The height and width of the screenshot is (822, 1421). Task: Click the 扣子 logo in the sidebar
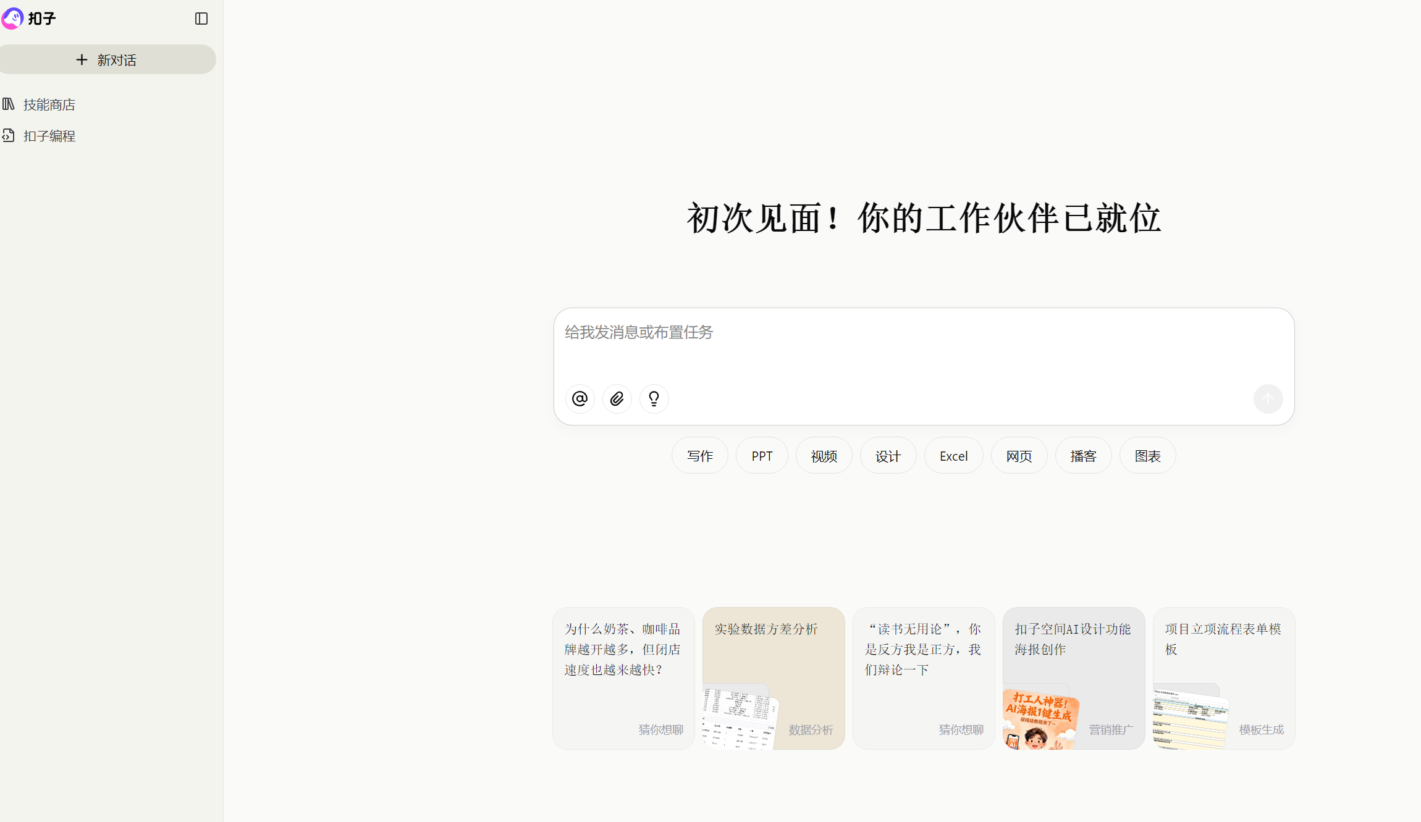29,18
